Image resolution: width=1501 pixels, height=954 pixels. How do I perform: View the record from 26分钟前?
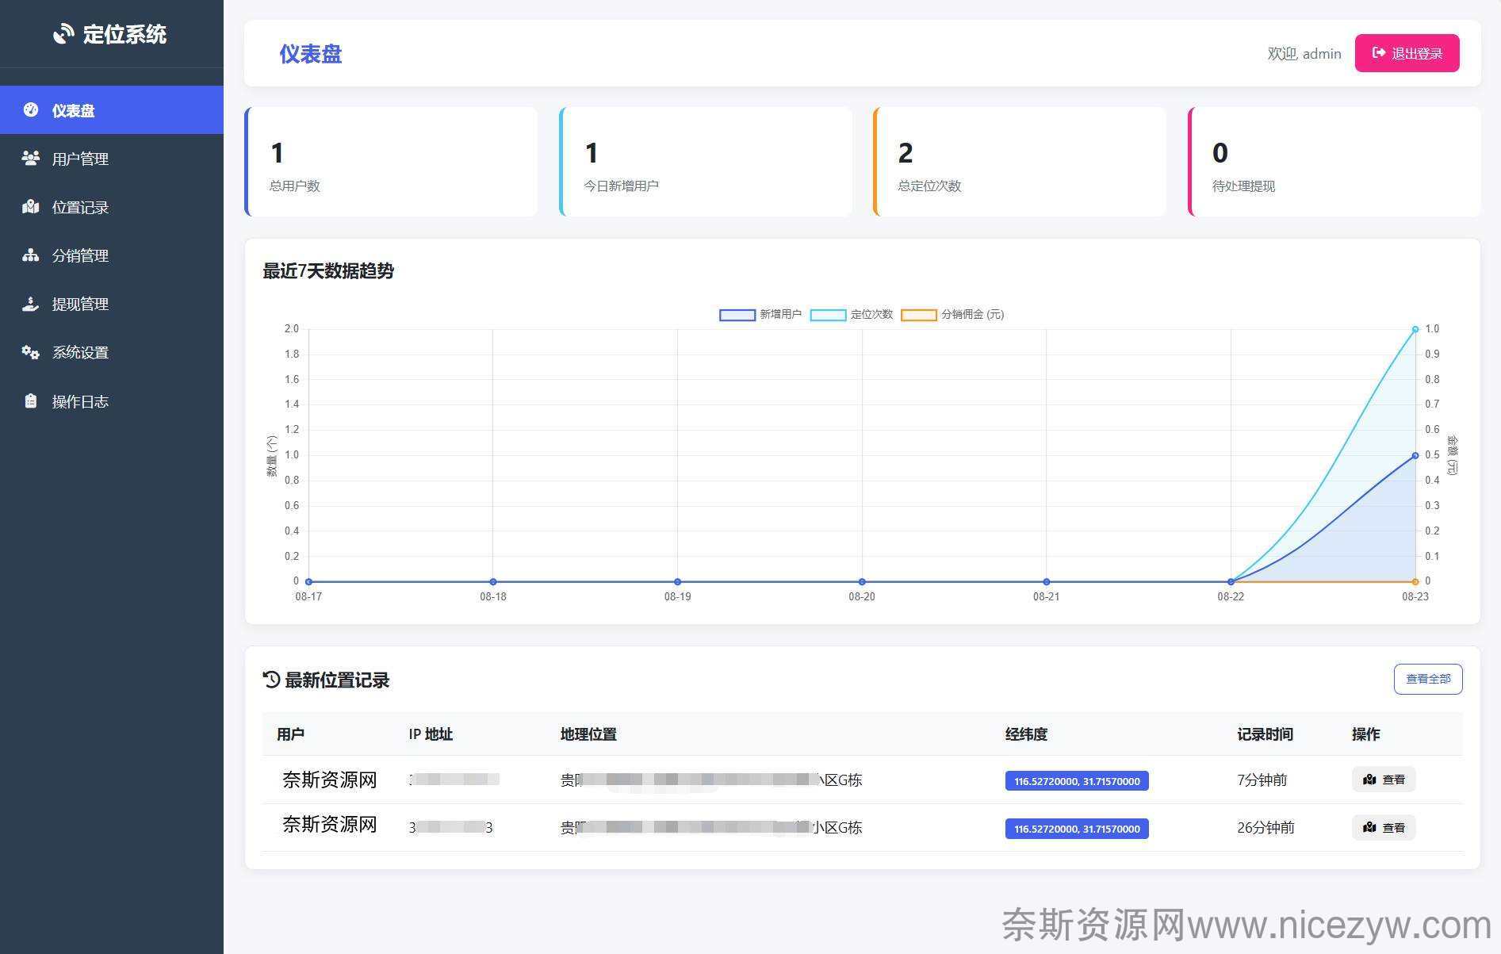(1383, 827)
